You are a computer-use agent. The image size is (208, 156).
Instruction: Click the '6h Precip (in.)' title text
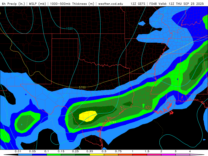(14, 4)
